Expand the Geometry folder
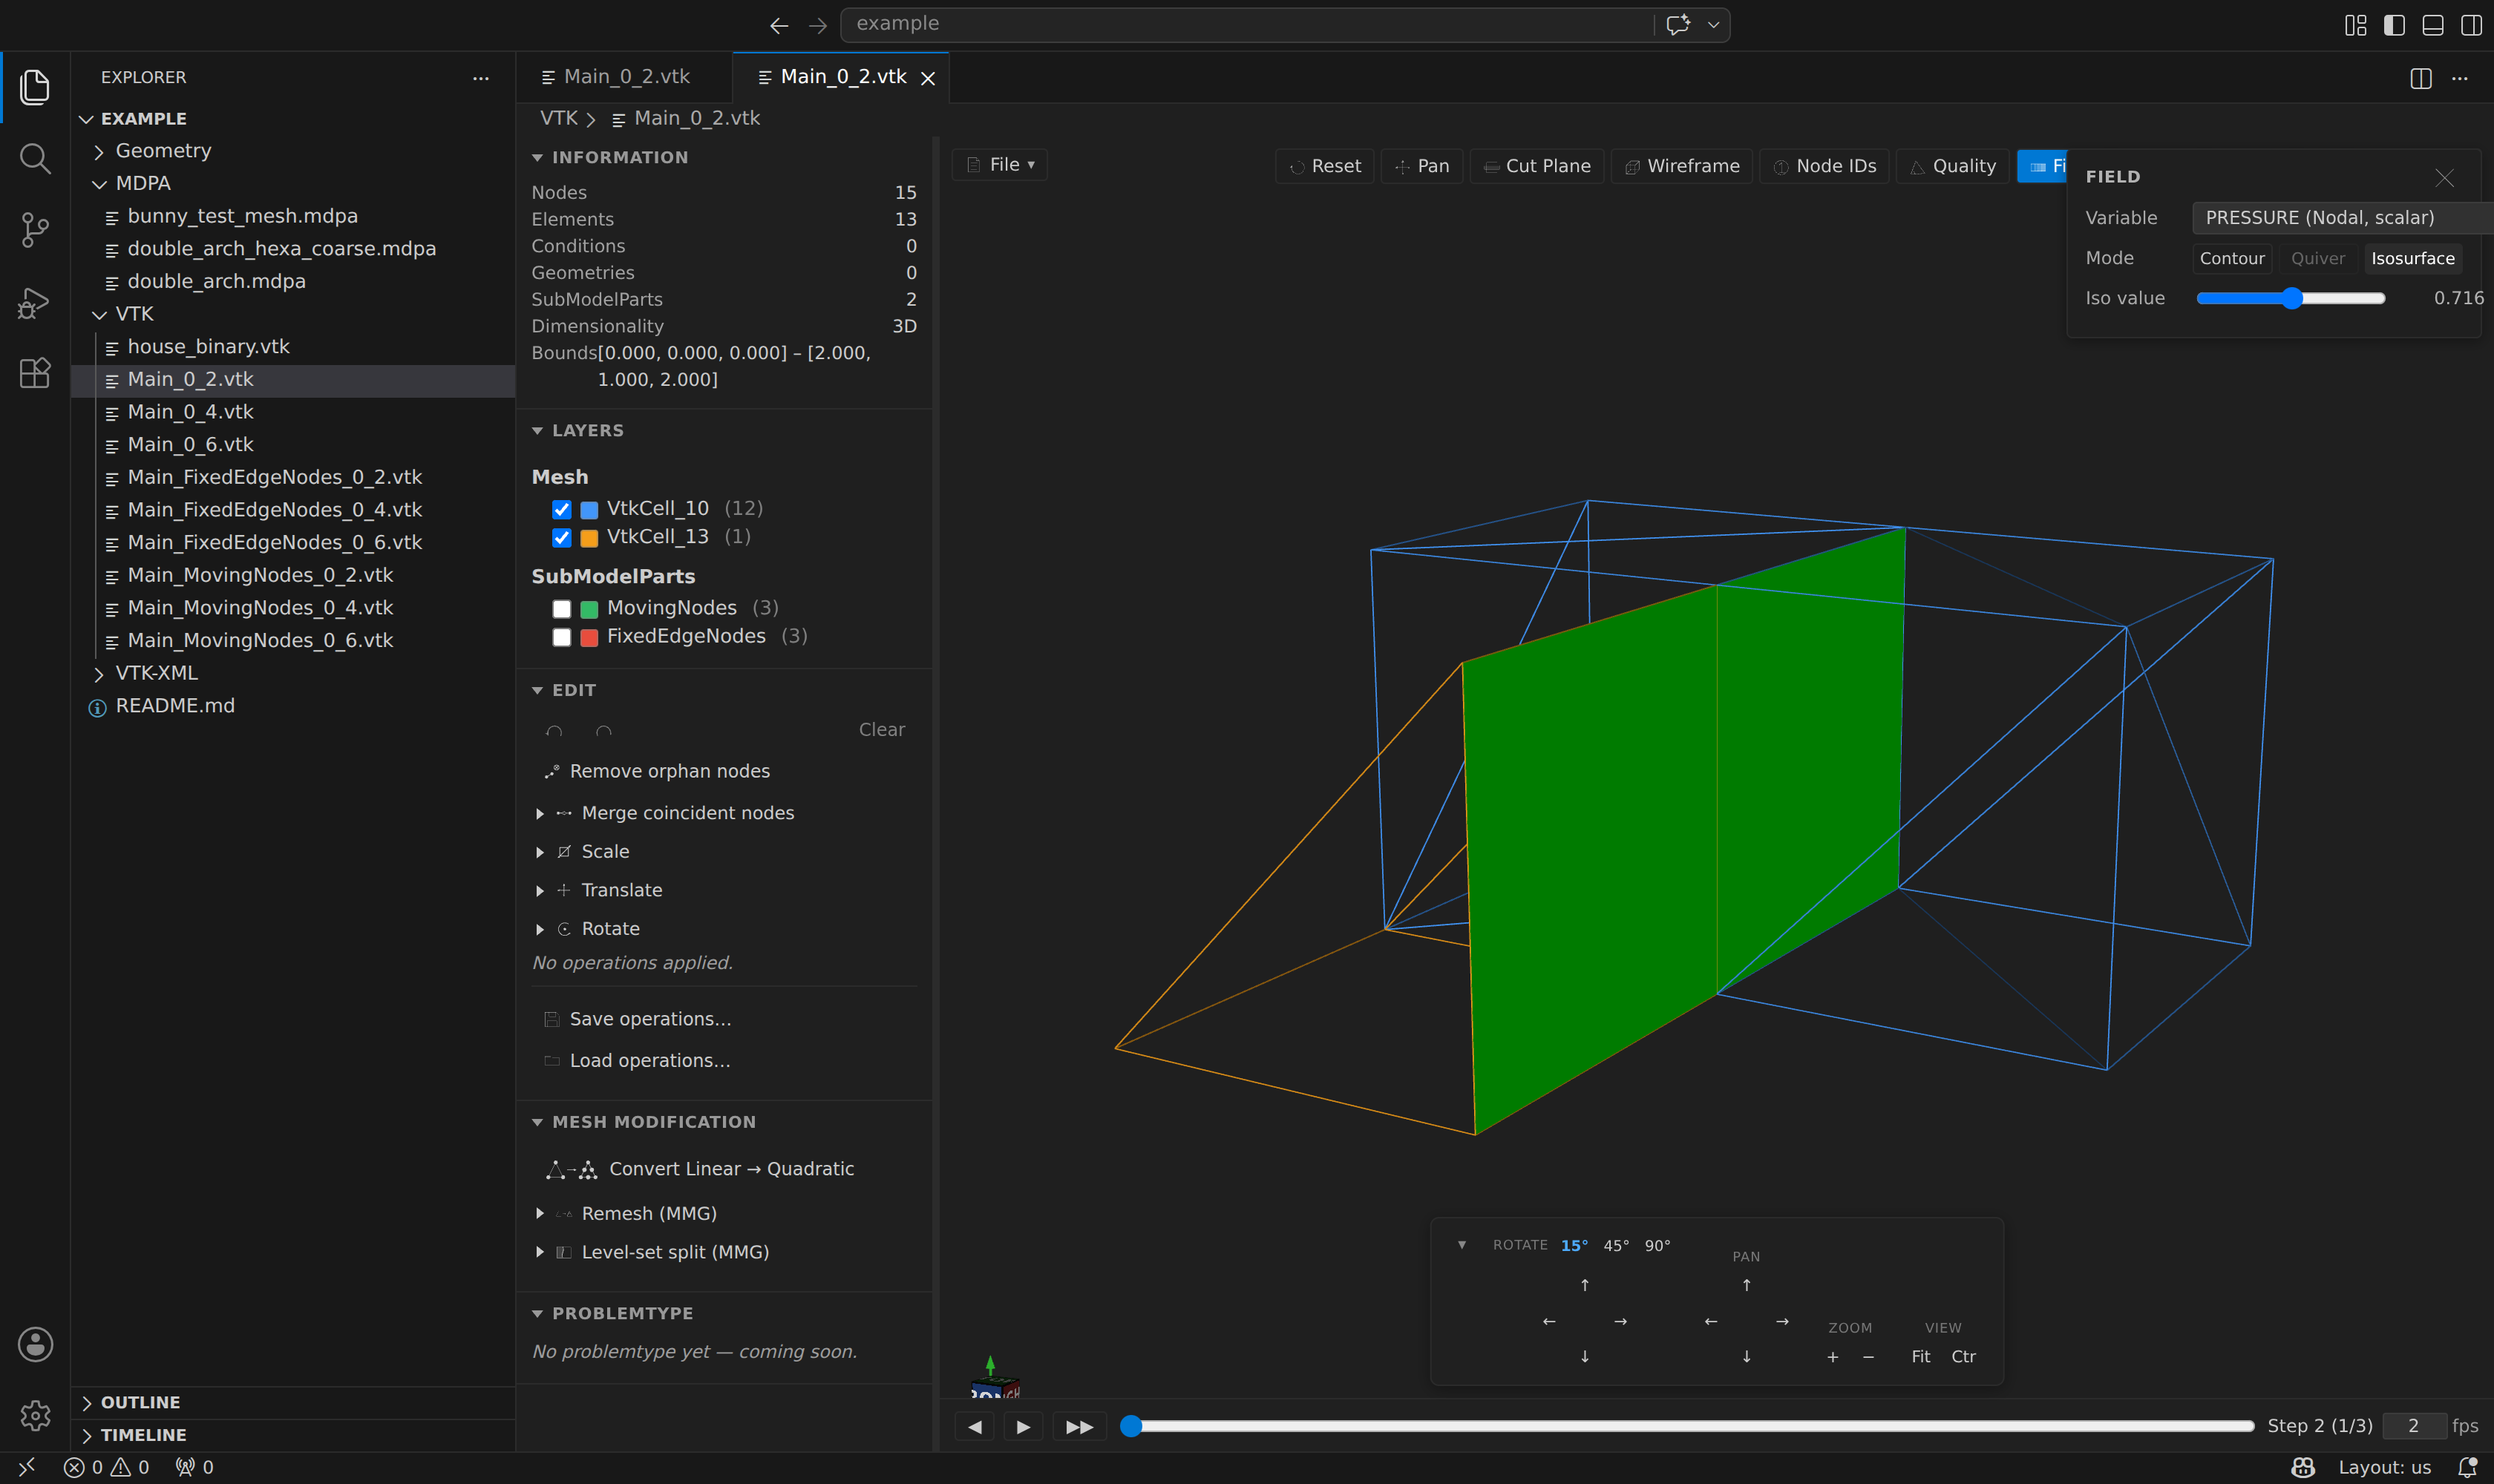 point(163,151)
